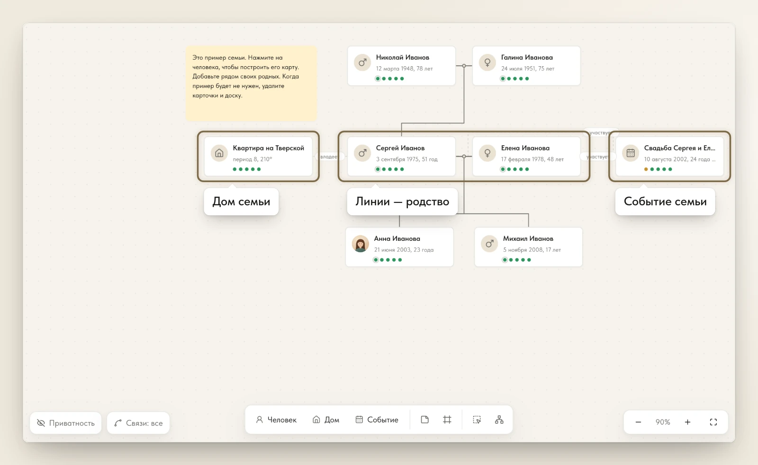This screenshot has height=465, width=758.
Task: Click date text 12 марта 1948, 78 лет
Action: point(405,69)
